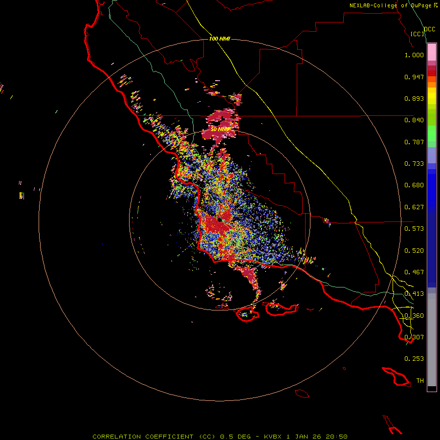The height and width of the screenshot is (440, 440).
Task: Click the 0.573 legend value
Action: 414,229
